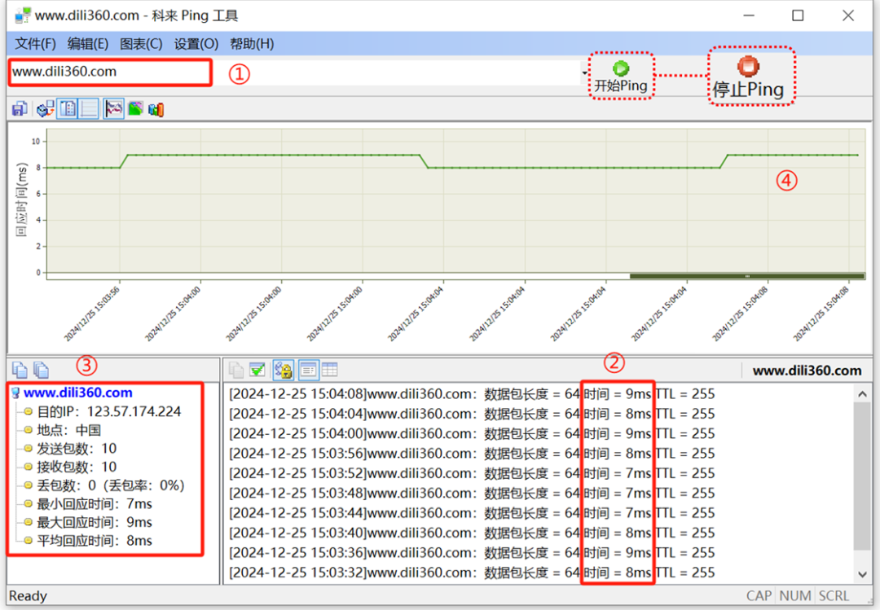This screenshot has height=610, width=880.
Task: Click the save icon in the toolbar
Action: point(20,109)
